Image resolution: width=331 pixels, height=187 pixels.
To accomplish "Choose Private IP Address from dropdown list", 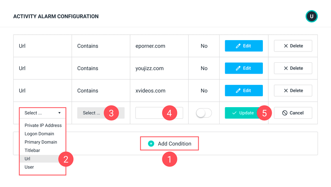I will pyautogui.click(x=43, y=125).
